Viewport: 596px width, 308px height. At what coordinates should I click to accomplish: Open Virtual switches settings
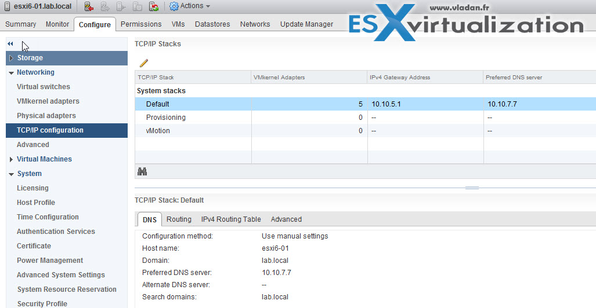[44, 87]
